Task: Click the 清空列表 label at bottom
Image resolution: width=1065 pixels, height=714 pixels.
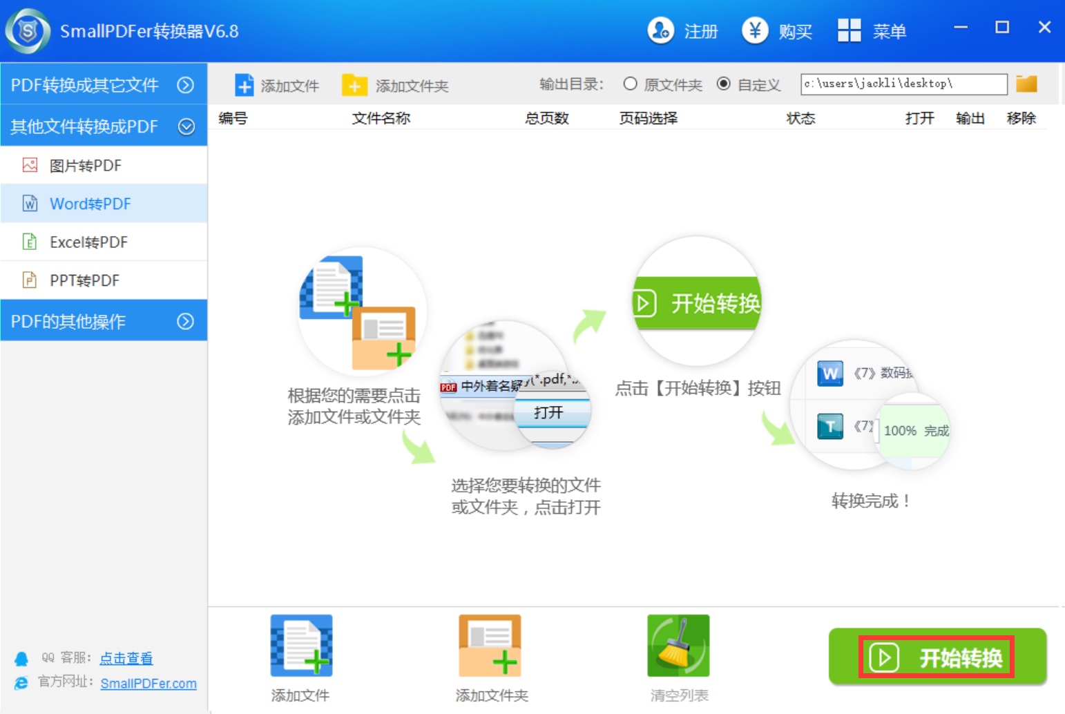Action: tap(679, 695)
